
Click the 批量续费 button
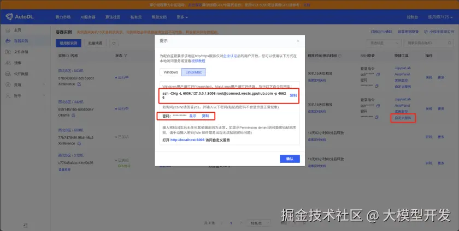tap(95, 43)
